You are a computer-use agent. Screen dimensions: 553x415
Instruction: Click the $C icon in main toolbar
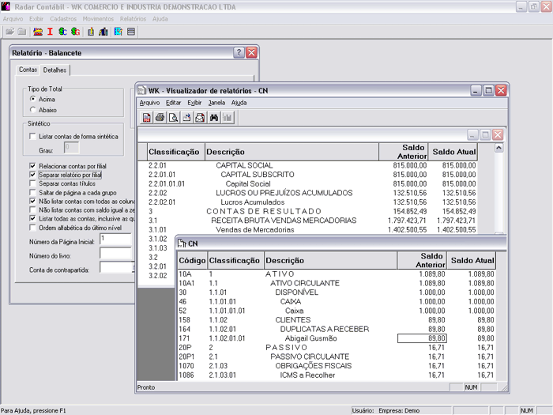[x=62, y=32]
